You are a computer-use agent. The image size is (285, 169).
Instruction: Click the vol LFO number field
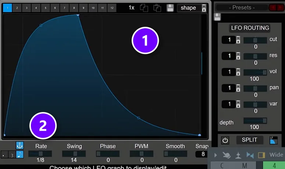229,72
